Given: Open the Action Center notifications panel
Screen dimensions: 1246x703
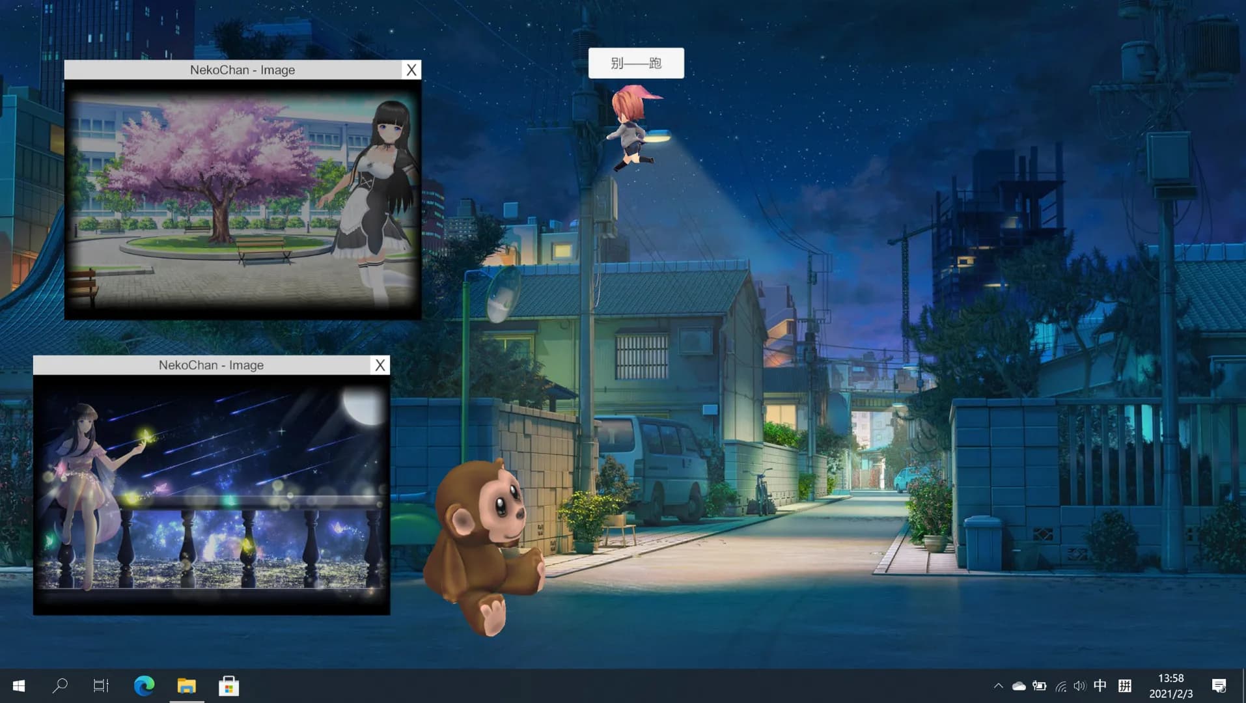Looking at the screenshot, I should tap(1219, 685).
